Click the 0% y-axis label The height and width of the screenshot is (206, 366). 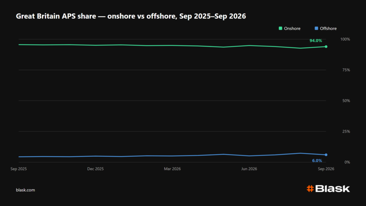(x=347, y=162)
